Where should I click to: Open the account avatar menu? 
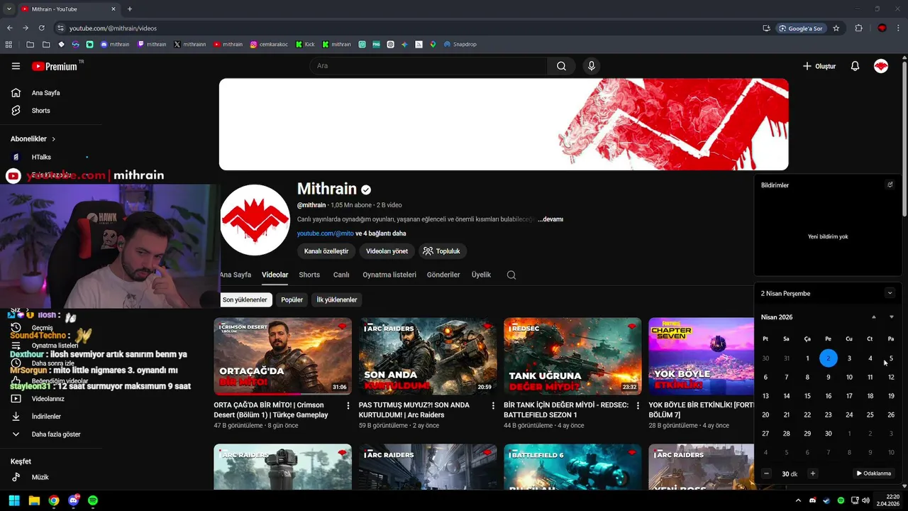click(x=881, y=66)
